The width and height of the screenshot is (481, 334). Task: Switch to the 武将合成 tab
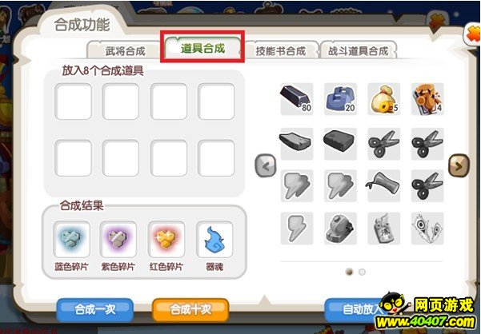tap(125, 50)
